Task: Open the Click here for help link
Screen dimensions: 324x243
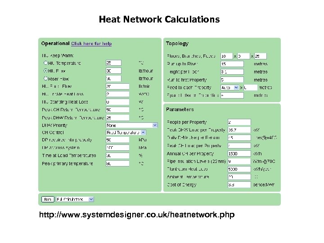Action: (x=91, y=44)
